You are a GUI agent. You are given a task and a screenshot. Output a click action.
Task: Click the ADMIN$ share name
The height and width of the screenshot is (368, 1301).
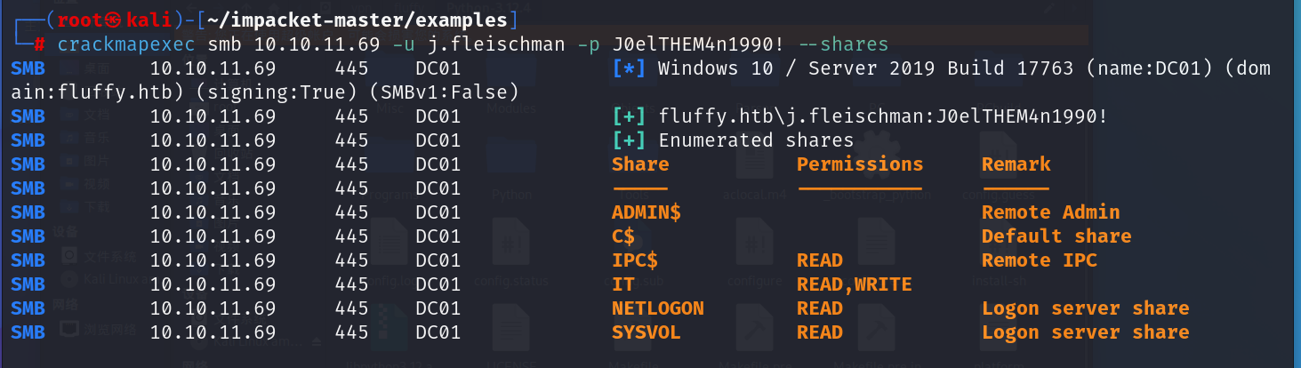[x=646, y=212]
